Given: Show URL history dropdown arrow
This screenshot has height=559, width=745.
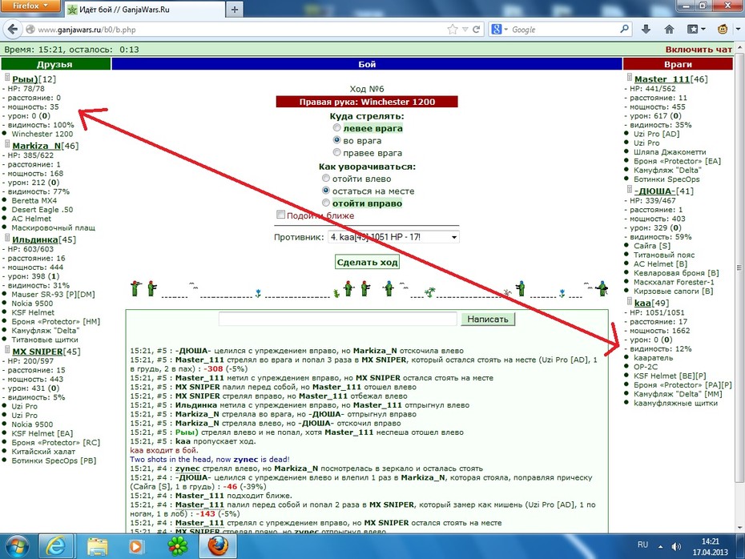Looking at the screenshot, I should pos(465,30).
